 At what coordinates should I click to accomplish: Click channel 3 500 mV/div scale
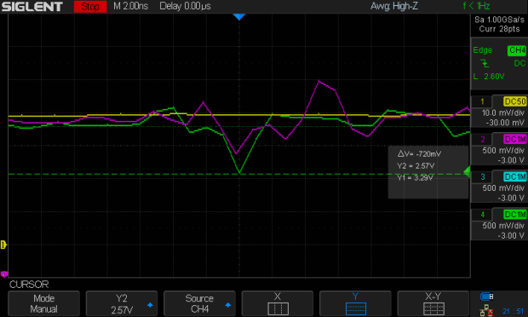click(503, 188)
